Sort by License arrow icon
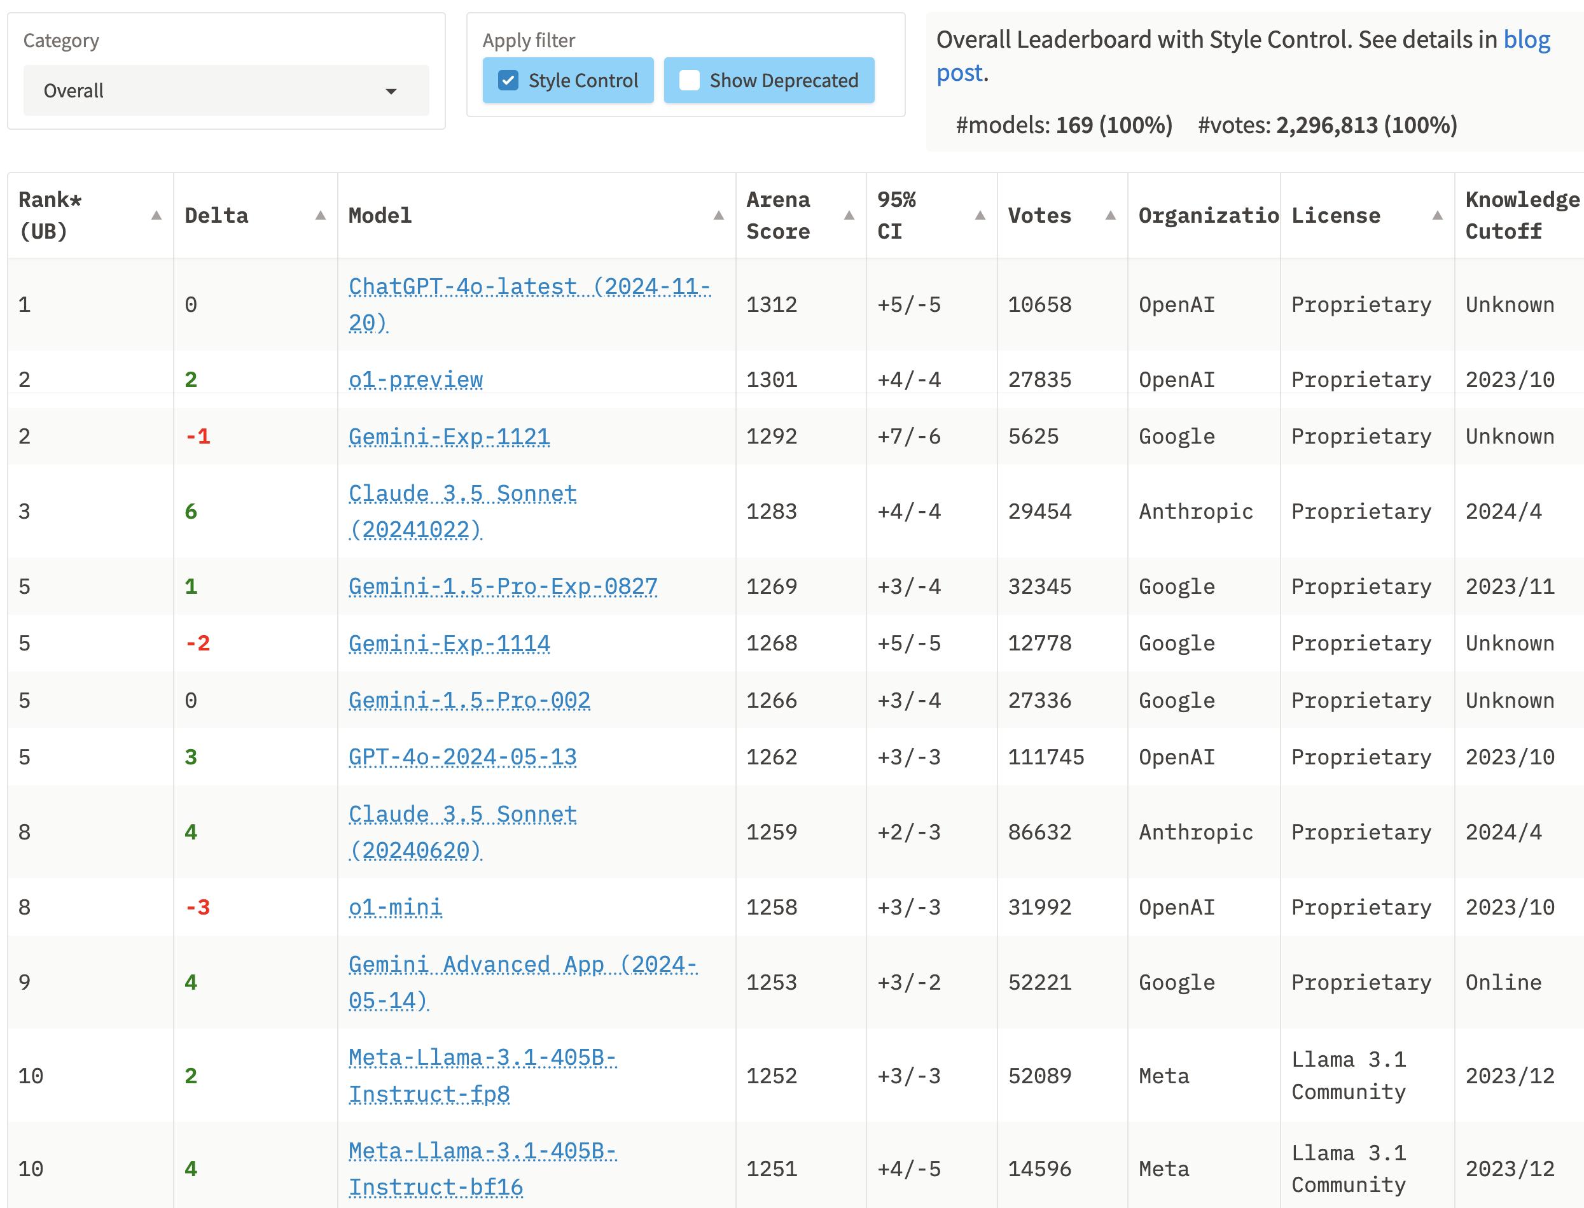The width and height of the screenshot is (1584, 1208). [x=1438, y=216]
